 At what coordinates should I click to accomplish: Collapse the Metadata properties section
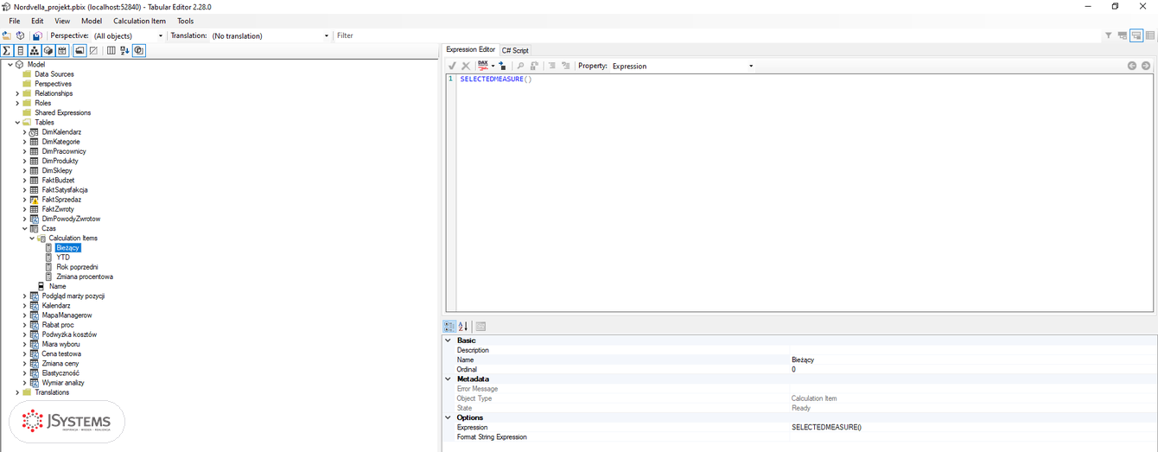click(x=449, y=379)
